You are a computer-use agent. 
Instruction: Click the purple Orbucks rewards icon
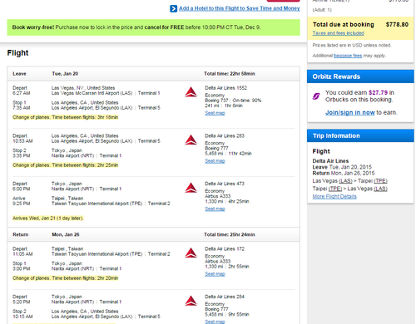click(x=316, y=96)
